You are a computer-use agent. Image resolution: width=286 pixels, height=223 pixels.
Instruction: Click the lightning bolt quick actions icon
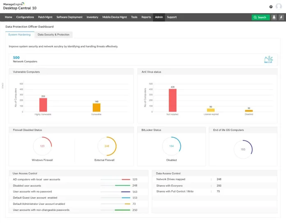281,17
